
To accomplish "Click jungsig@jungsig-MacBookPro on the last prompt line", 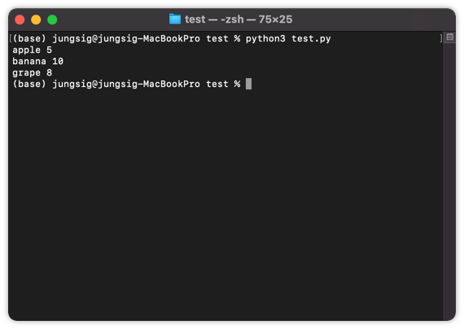I will 126,84.
